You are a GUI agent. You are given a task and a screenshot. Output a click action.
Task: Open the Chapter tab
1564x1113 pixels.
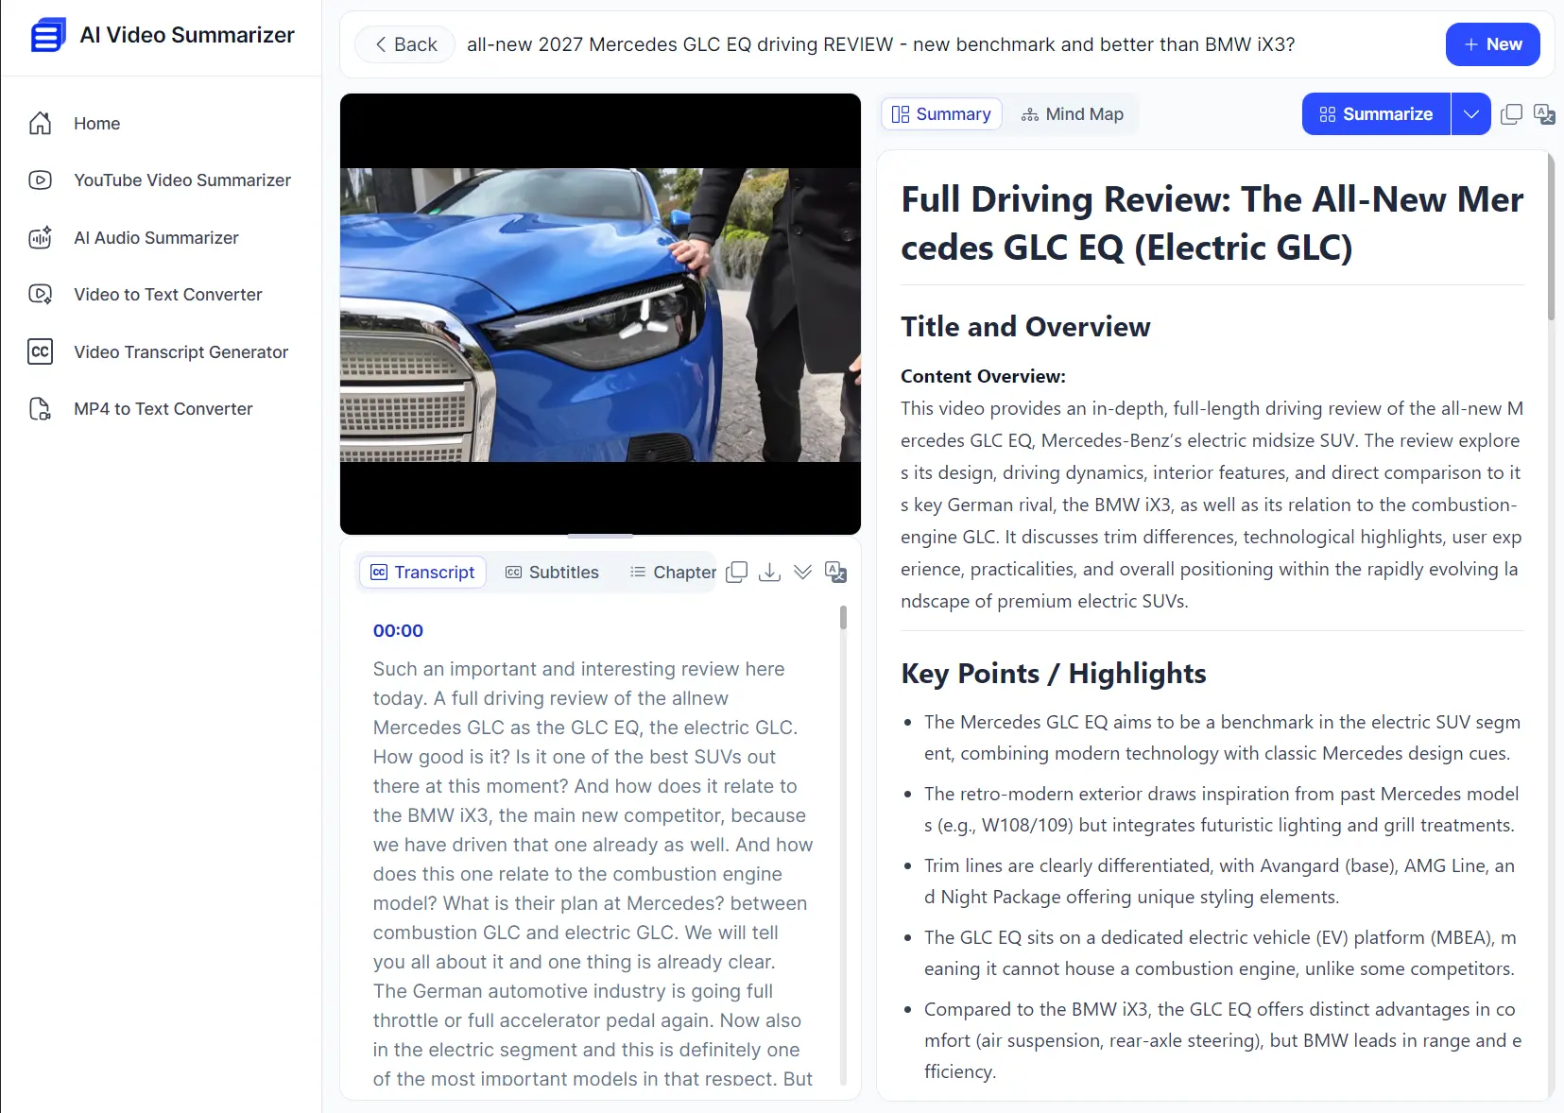click(673, 573)
